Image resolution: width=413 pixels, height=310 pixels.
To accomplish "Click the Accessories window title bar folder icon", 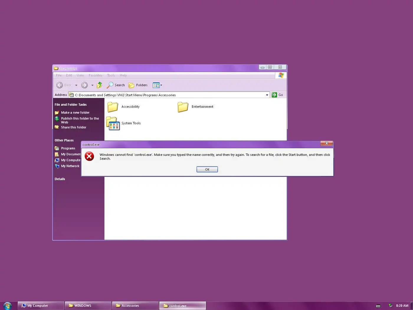I will point(56,68).
